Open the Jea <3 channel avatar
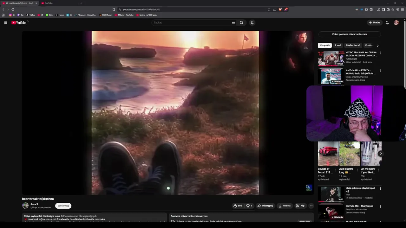The width and height of the screenshot is (406, 228). pyautogui.click(x=25, y=206)
